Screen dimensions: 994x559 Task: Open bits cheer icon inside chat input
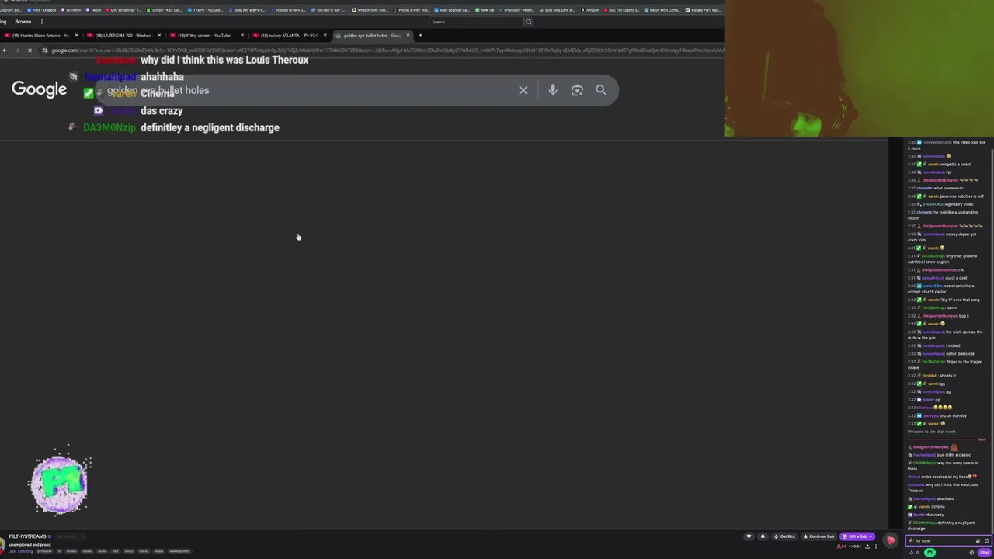[978, 541]
